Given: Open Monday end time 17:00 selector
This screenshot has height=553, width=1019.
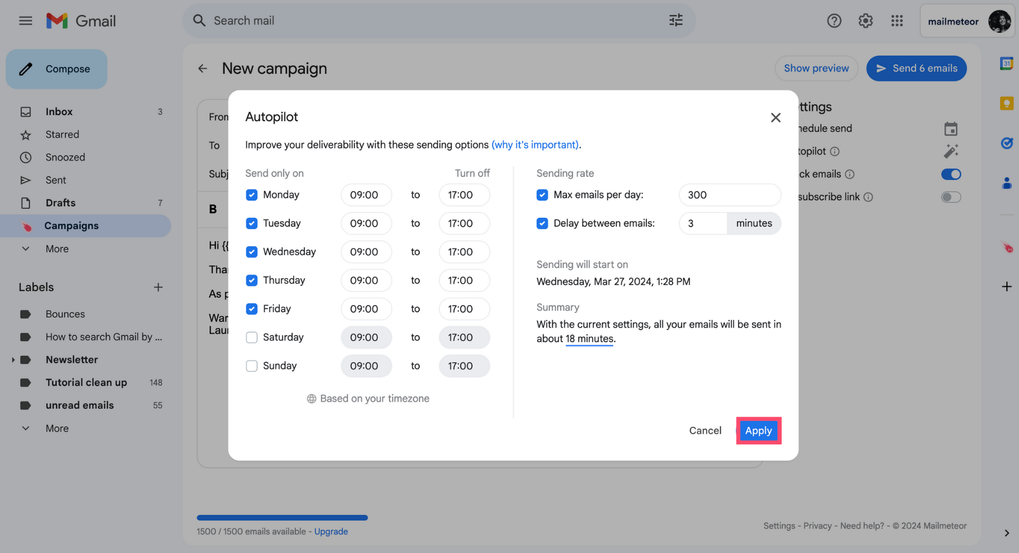Looking at the screenshot, I should 464,195.
